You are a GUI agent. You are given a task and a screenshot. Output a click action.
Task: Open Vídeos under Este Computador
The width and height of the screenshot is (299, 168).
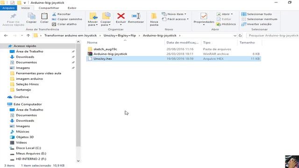[x=21, y=142]
